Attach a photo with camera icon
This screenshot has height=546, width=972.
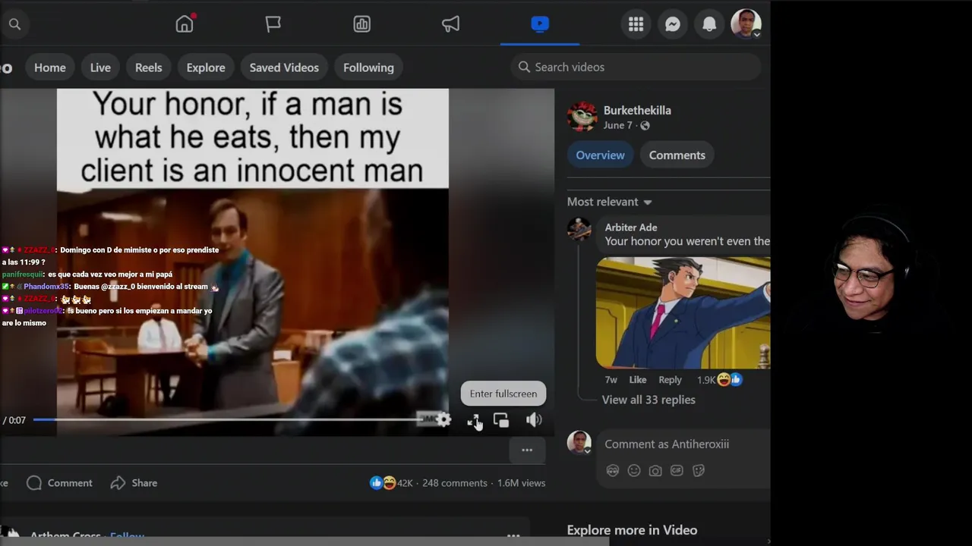tap(655, 471)
